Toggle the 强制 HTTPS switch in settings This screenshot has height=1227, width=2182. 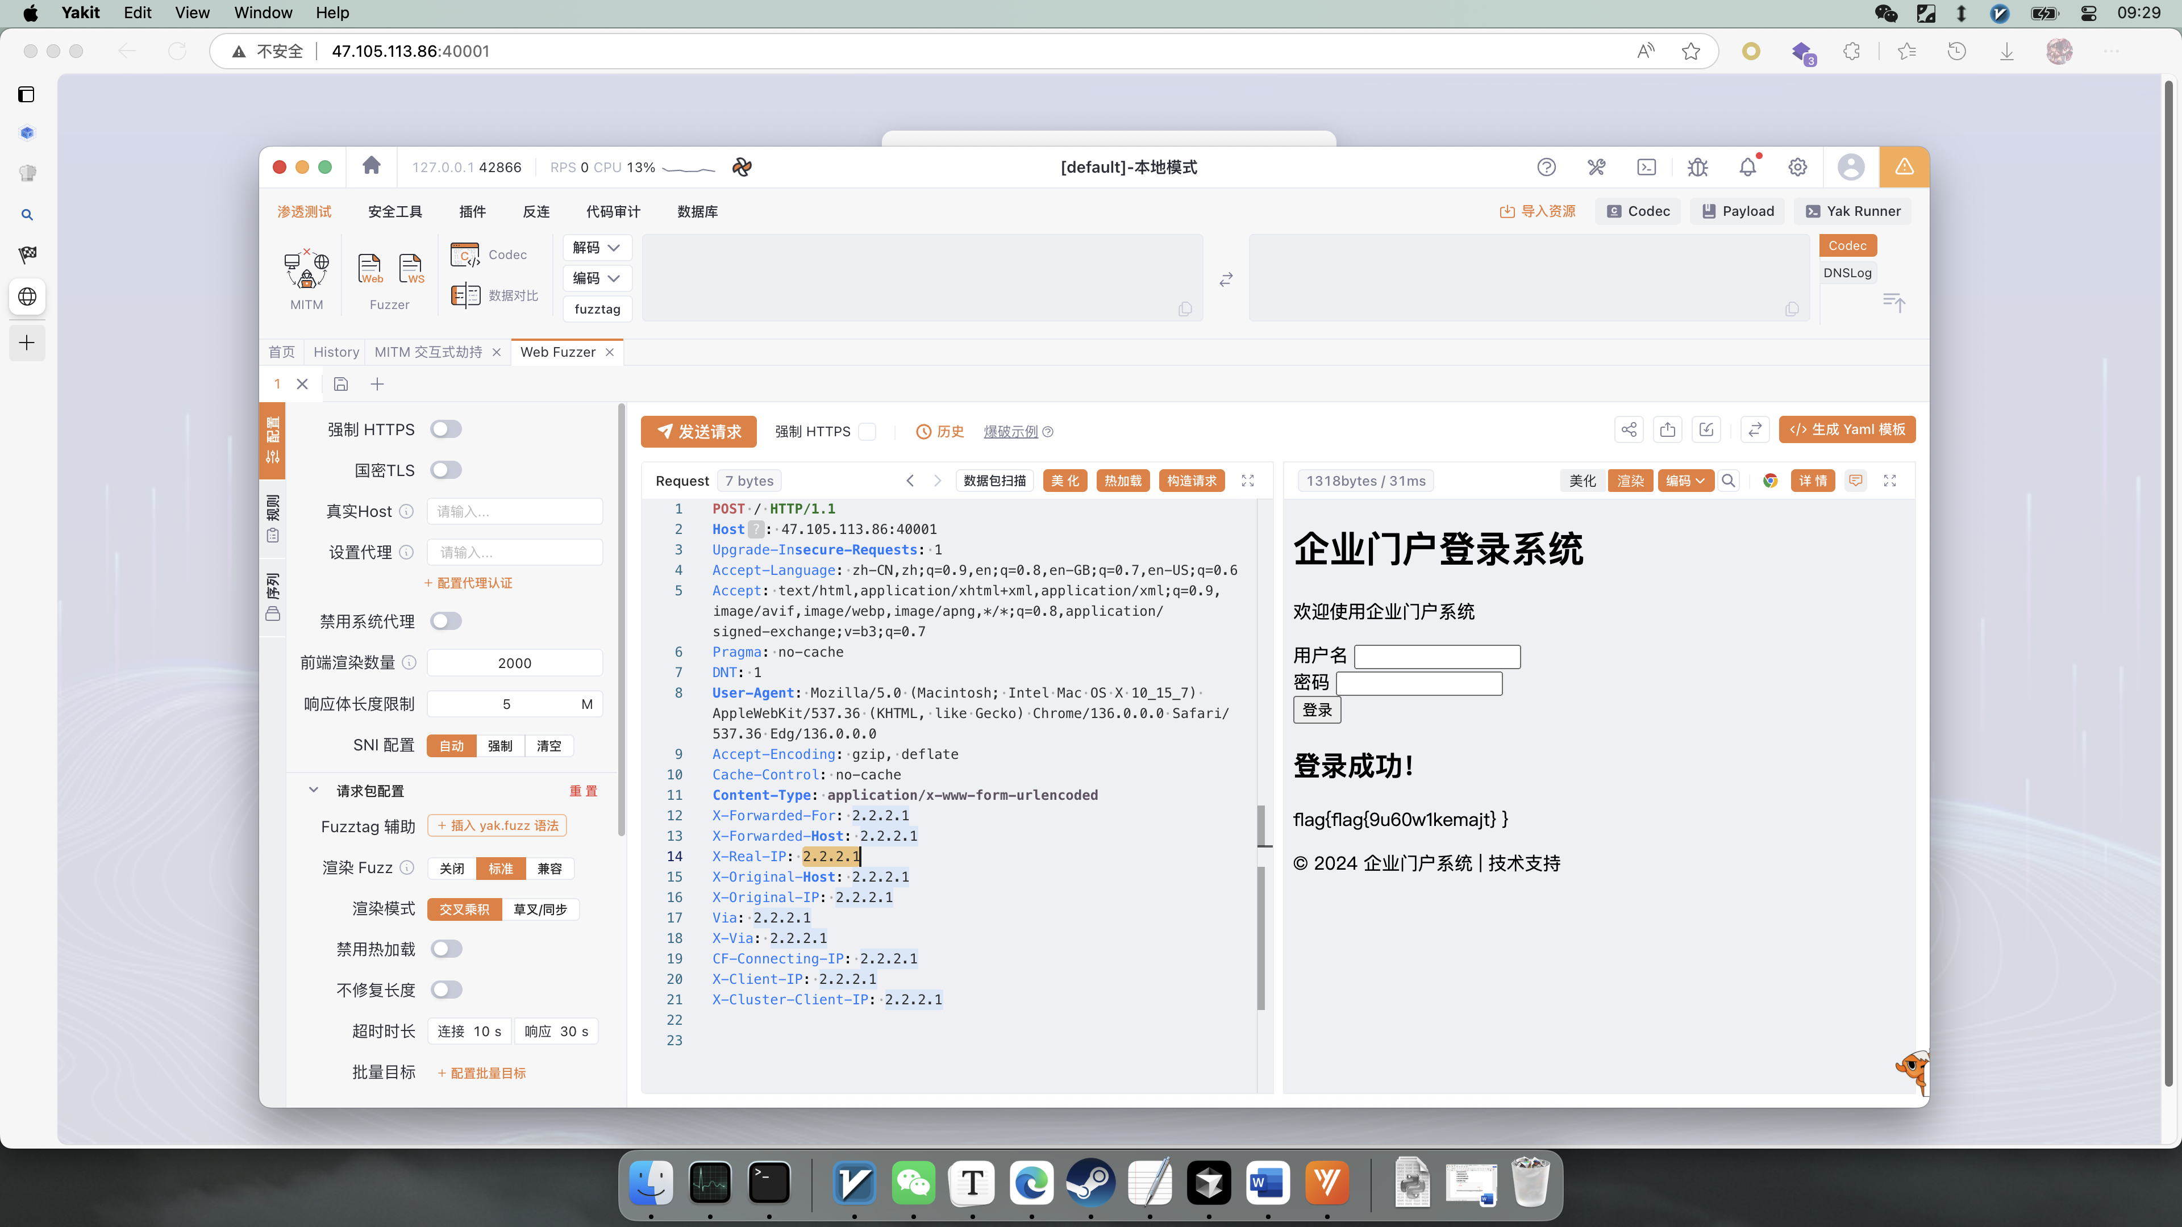coord(445,429)
